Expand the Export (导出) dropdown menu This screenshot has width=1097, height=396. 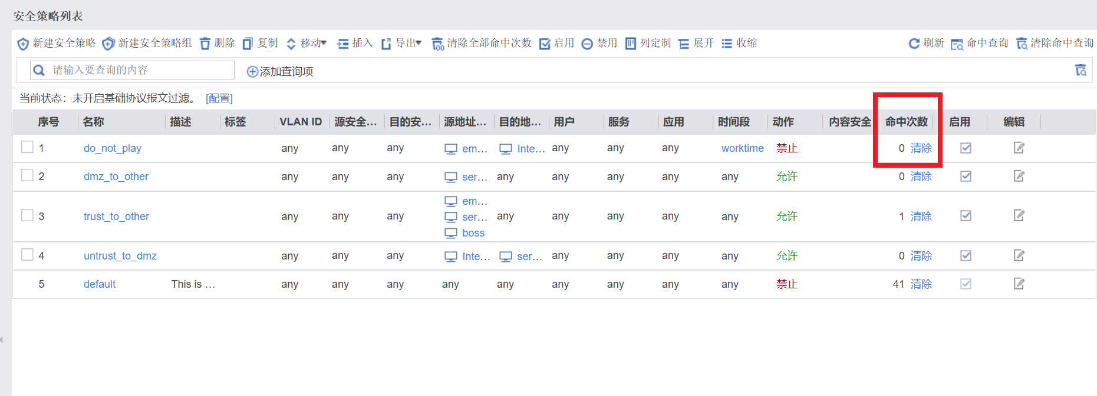tap(401, 44)
